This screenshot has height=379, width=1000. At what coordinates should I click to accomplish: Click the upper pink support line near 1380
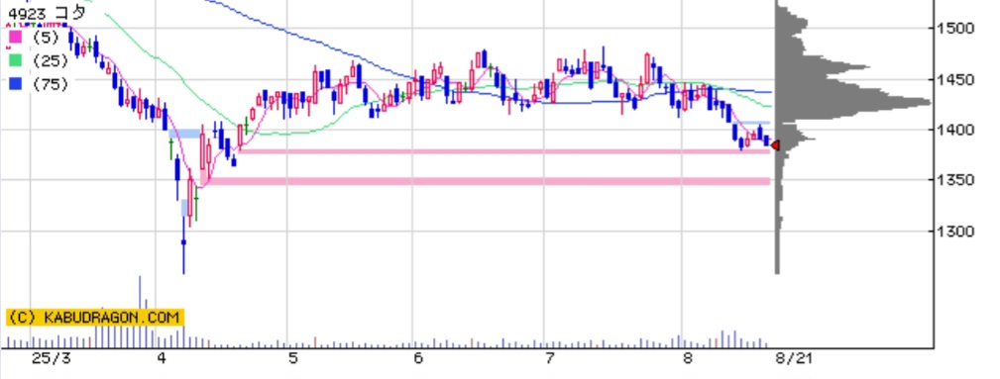coord(503,151)
